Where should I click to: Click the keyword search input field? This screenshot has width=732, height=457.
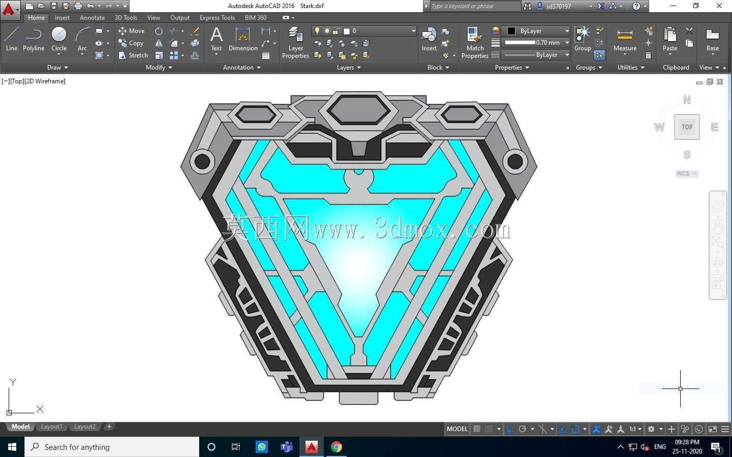(x=475, y=6)
